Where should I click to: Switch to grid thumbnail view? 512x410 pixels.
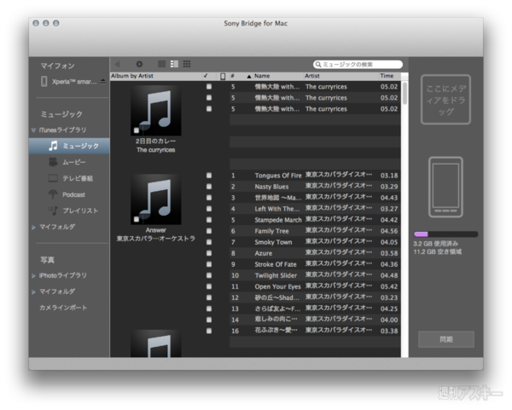(187, 64)
